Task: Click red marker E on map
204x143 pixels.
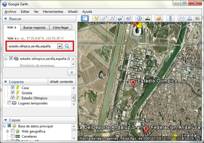Action: 146,130
